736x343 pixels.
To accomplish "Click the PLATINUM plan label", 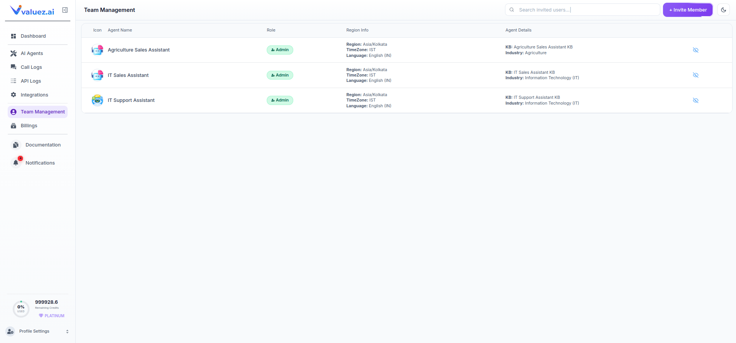I will point(52,316).
